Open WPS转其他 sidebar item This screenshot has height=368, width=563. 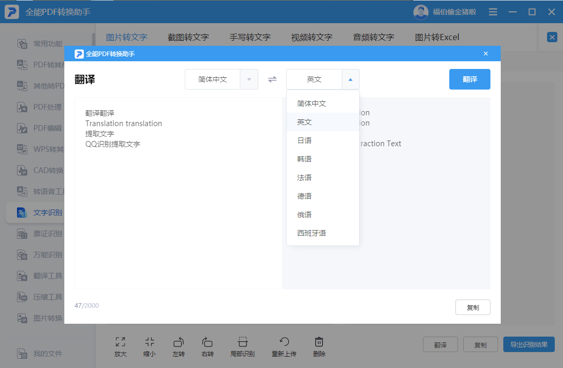[x=40, y=149]
